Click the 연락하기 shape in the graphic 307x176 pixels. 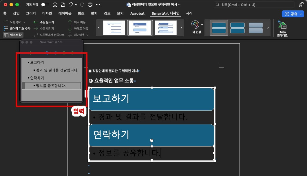click(151, 135)
